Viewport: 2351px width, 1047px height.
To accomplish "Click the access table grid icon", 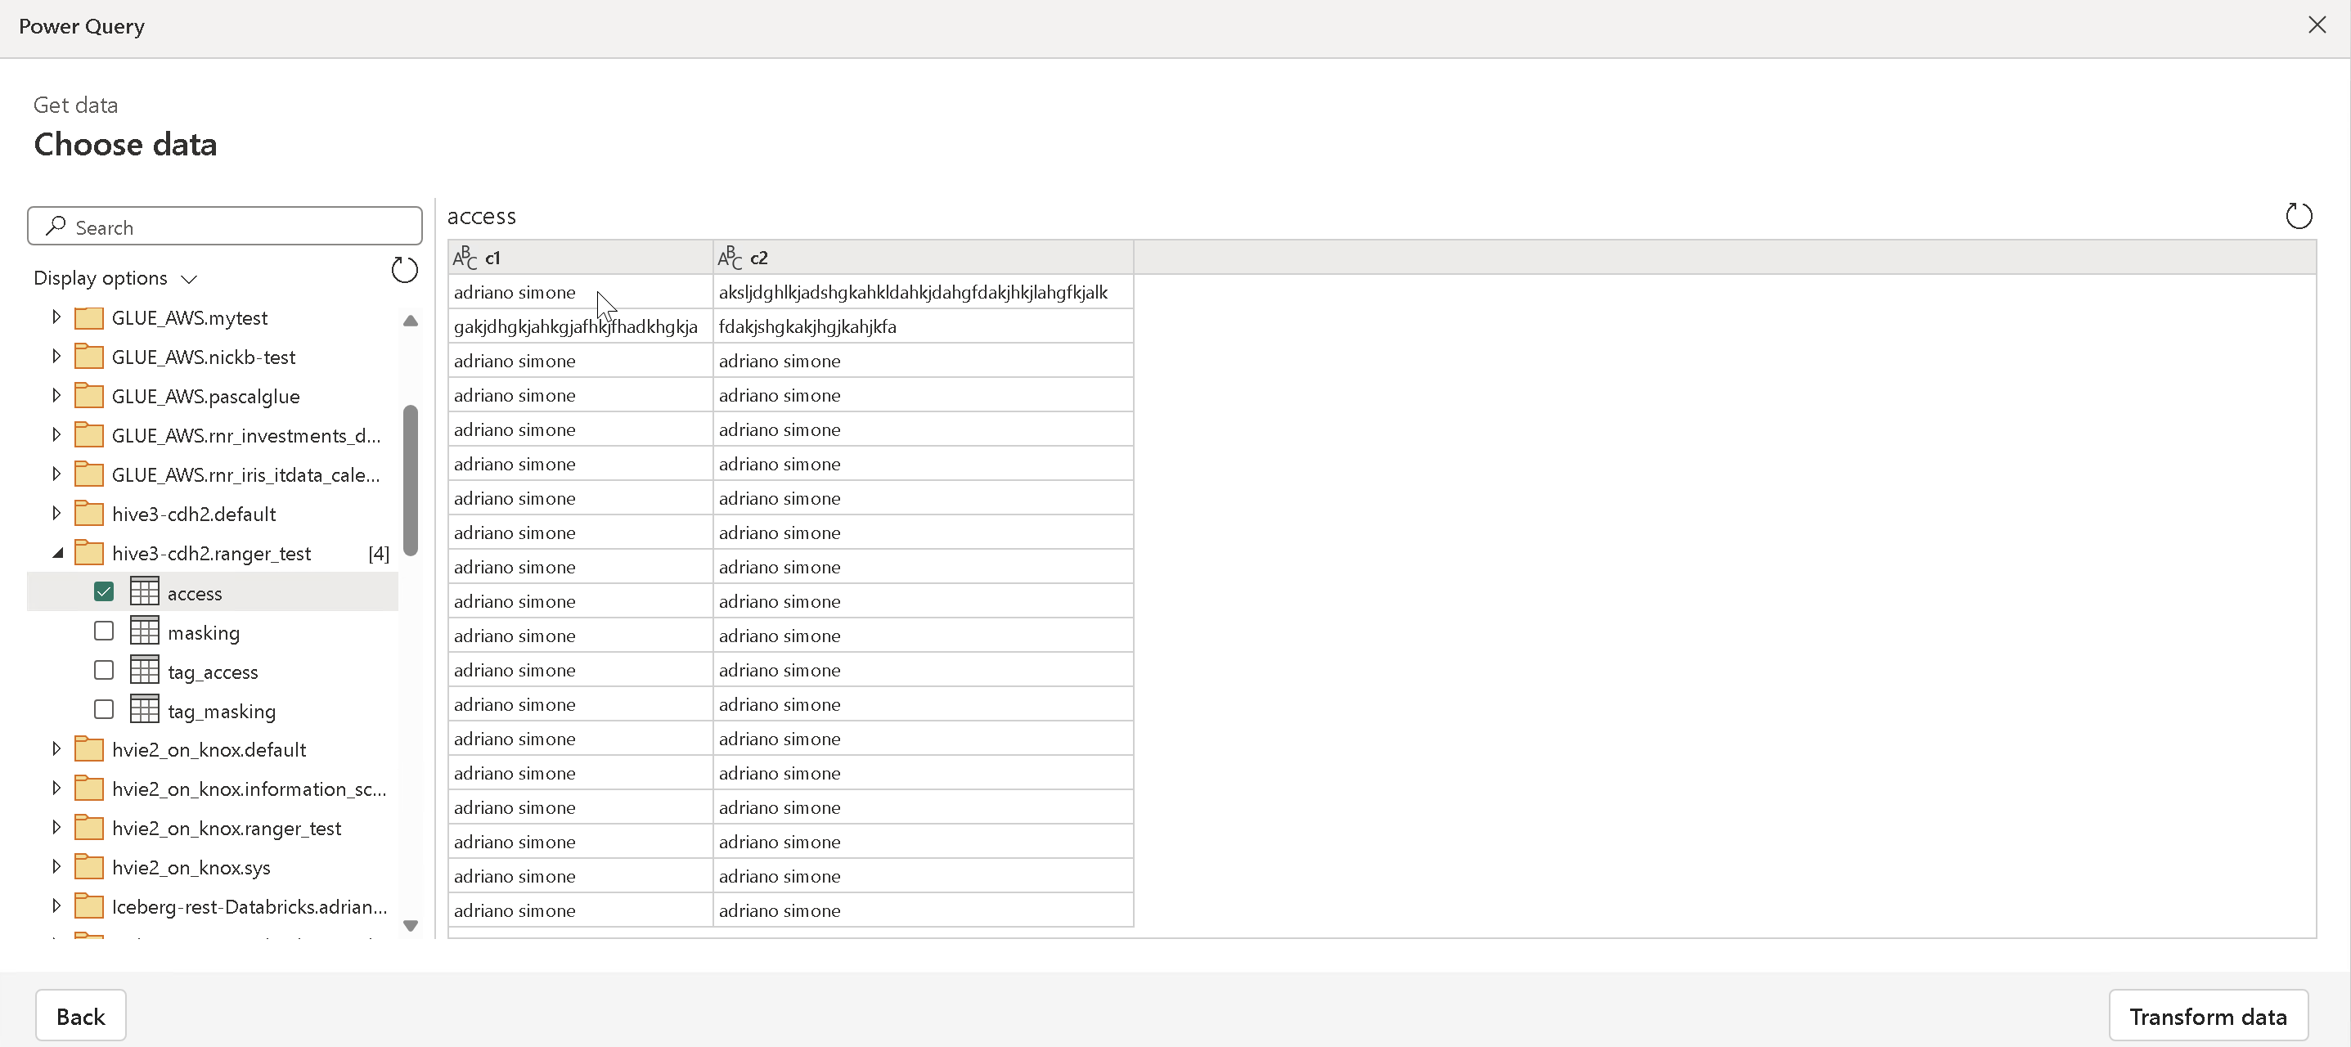I will tap(144, 592).
